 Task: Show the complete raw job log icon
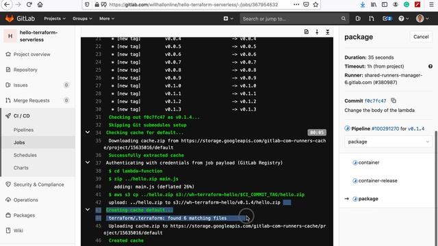307,32
